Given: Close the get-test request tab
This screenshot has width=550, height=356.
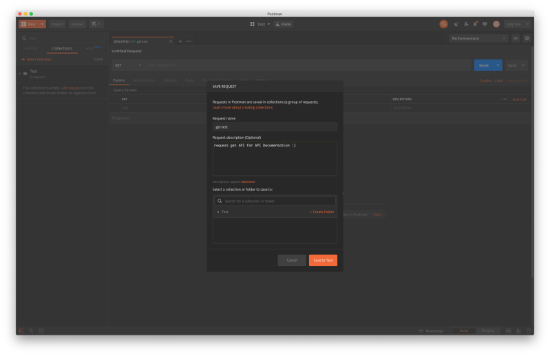Looking at the screenshot, I should click(171, 41).
